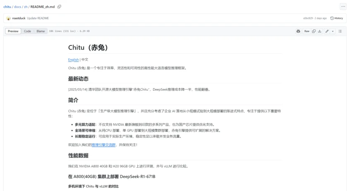Open the edit options dropdown arrow
The width and height of the screenshot is (350, 191).
pos(332,31)
